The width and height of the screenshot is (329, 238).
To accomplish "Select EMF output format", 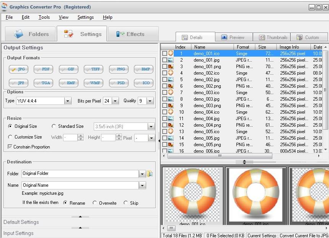I will point(68,83).
